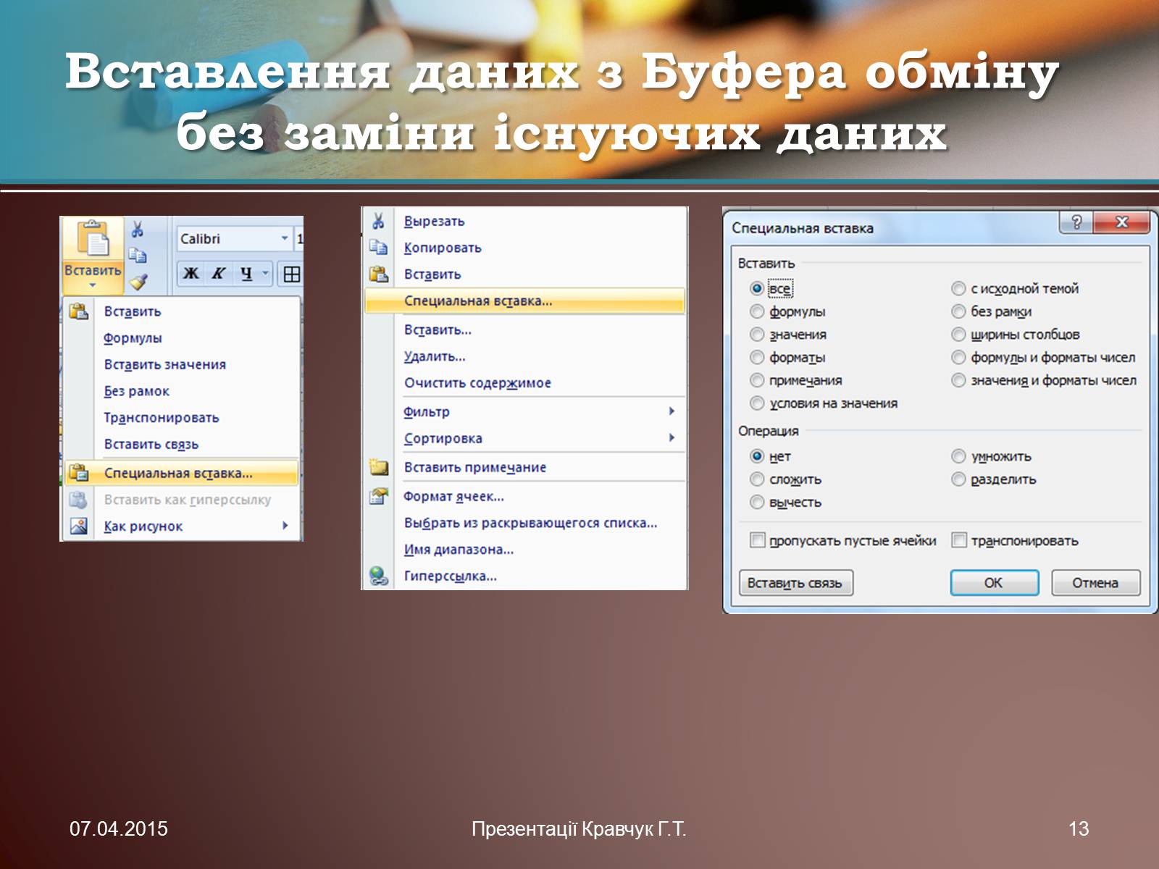Select формулы и форматы чисел option
The height and width of the screenshot is (869, 1159).
pyautogui.click(x=958, y=357)
